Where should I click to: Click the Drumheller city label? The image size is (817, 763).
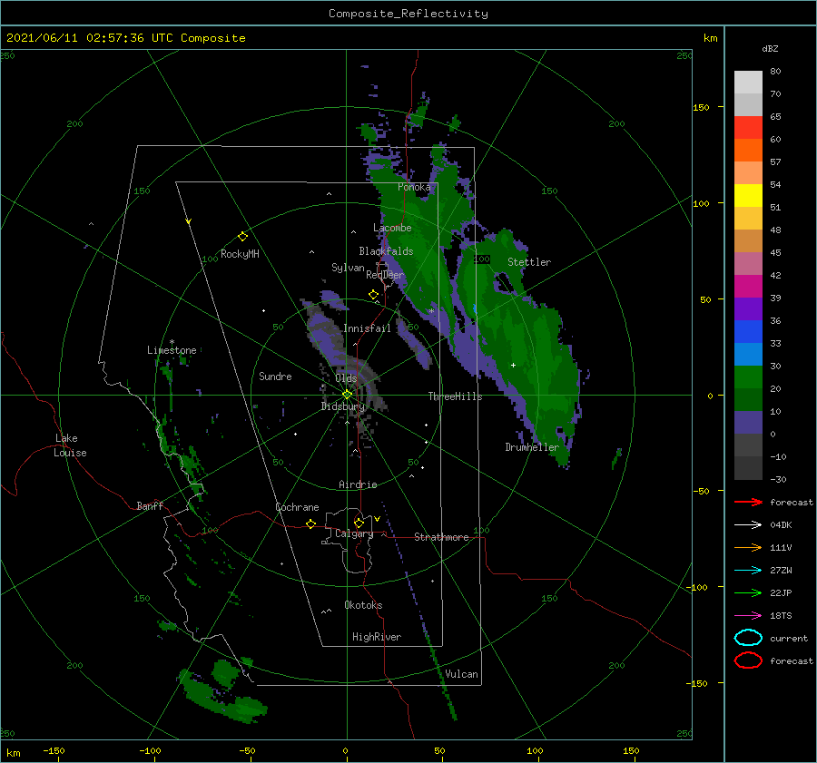[532, 447]
